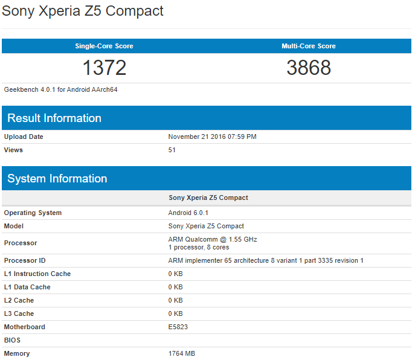Screen dimensions: 418x360
Task: Select the 1 processor, 8 cores text
Action: tap(198, 248)
